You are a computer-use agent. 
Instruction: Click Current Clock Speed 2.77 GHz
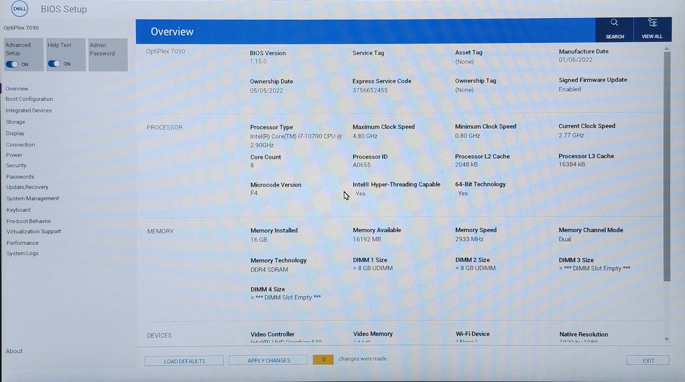(x=571, y=135)
